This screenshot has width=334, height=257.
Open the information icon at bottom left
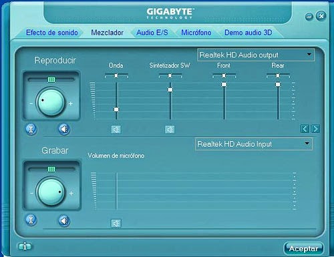25,246
